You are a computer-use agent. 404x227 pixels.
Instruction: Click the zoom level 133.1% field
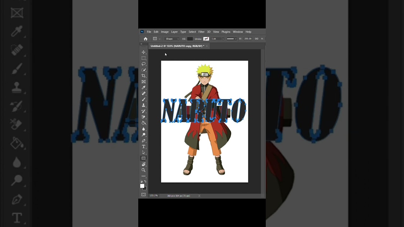154,196
